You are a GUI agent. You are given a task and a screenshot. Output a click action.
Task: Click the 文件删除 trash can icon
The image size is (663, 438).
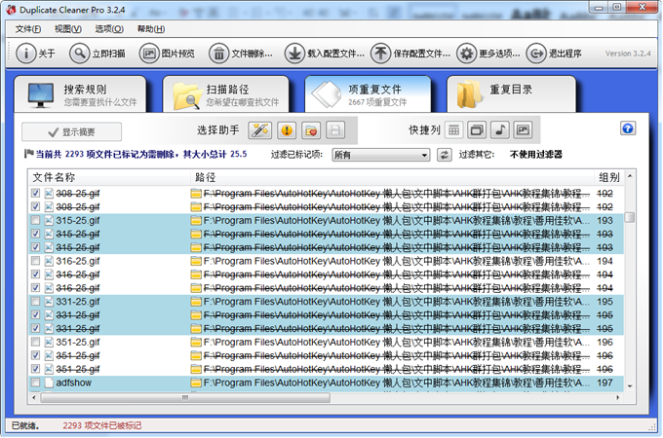tap(218, 54)
